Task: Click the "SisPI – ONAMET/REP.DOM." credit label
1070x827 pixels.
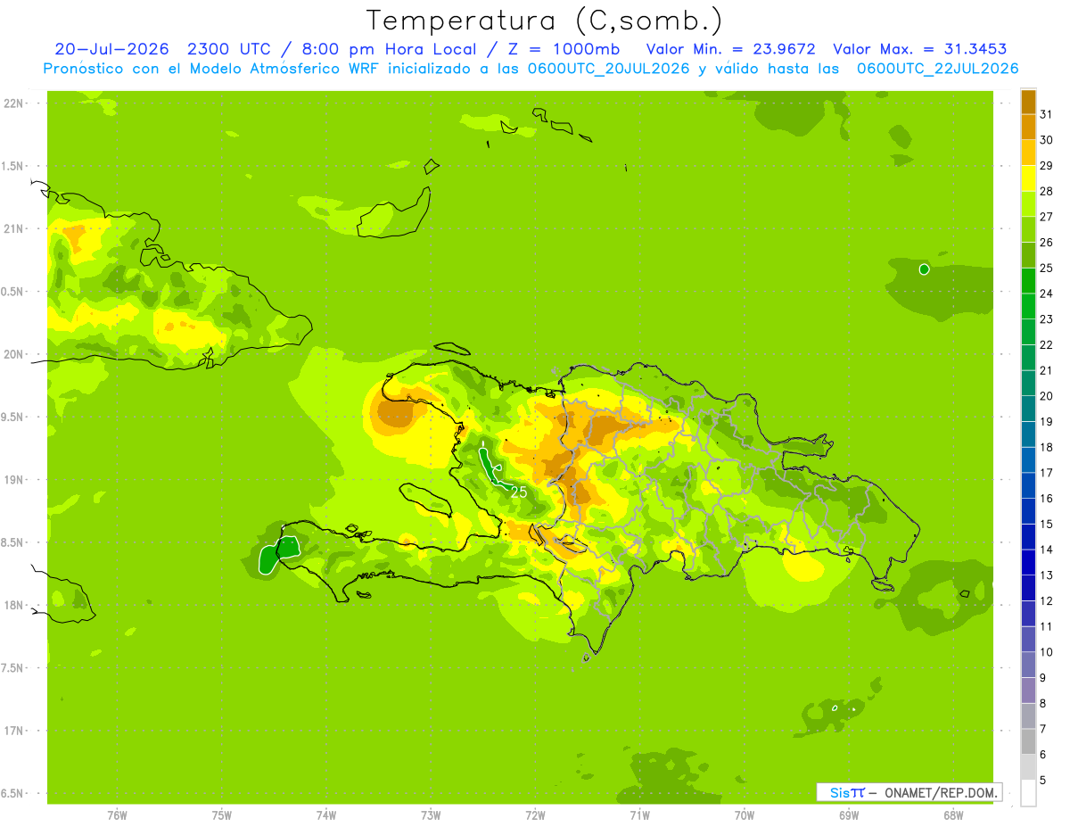Action: coord(909,792)
